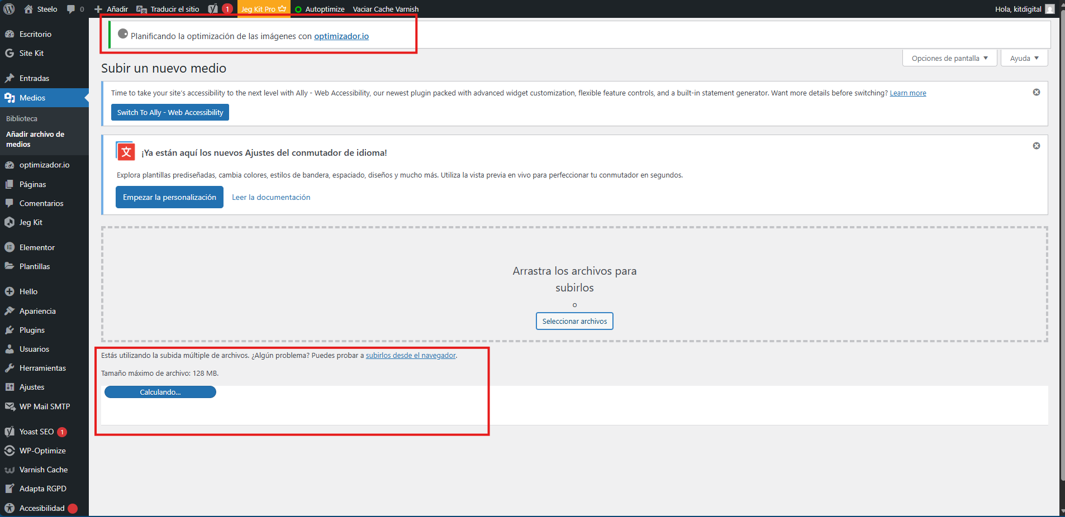The height and width of the screenshot is (517, 1065).
Task: Expand the Ayuda help dropdown
Action: point(1024,58)
